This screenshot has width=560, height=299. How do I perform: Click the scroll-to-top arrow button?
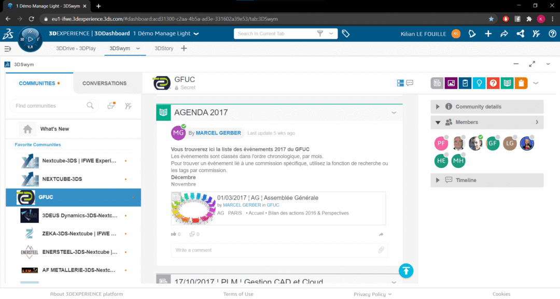(x=406, y=270)
